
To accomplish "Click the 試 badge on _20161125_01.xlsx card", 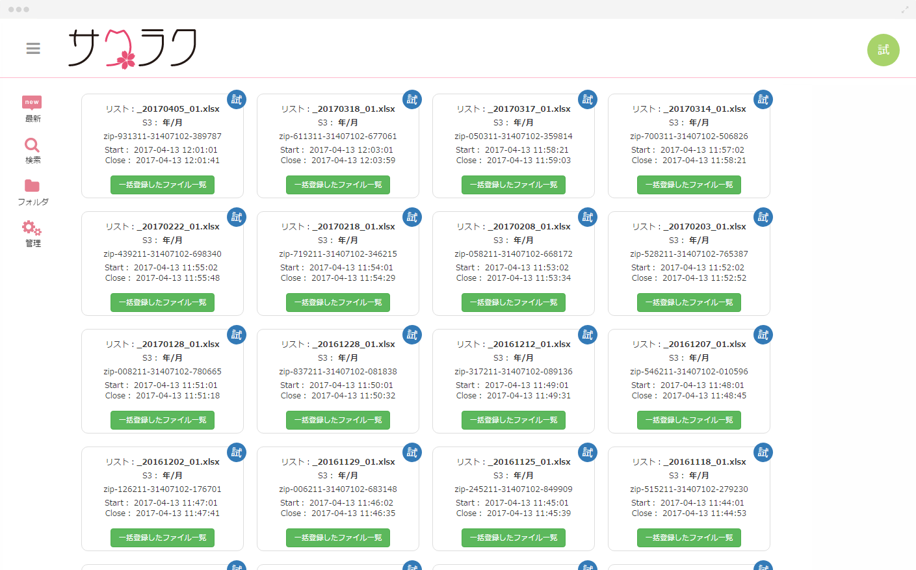I will click(x=588, y=452).
